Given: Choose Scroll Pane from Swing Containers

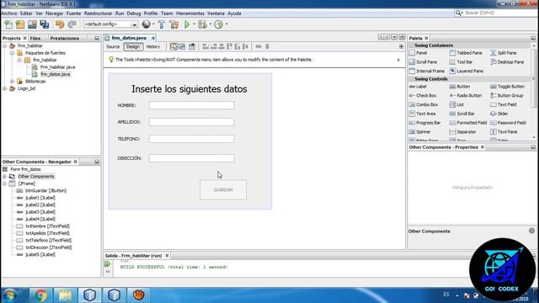Looking at the screenshot, I should pyautogui.click(x=423, y=61).
